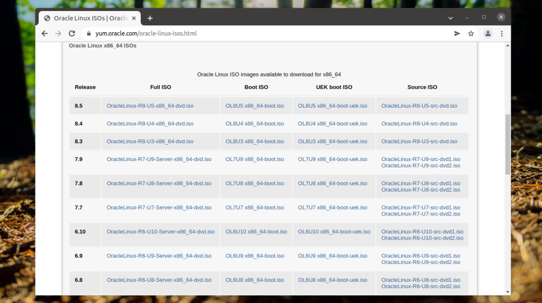Download OracleLinux-R7-U9-Server-x86_64-dvd.iso
Viewport: 542px width, 303px height.
click(x=159, y=159)
